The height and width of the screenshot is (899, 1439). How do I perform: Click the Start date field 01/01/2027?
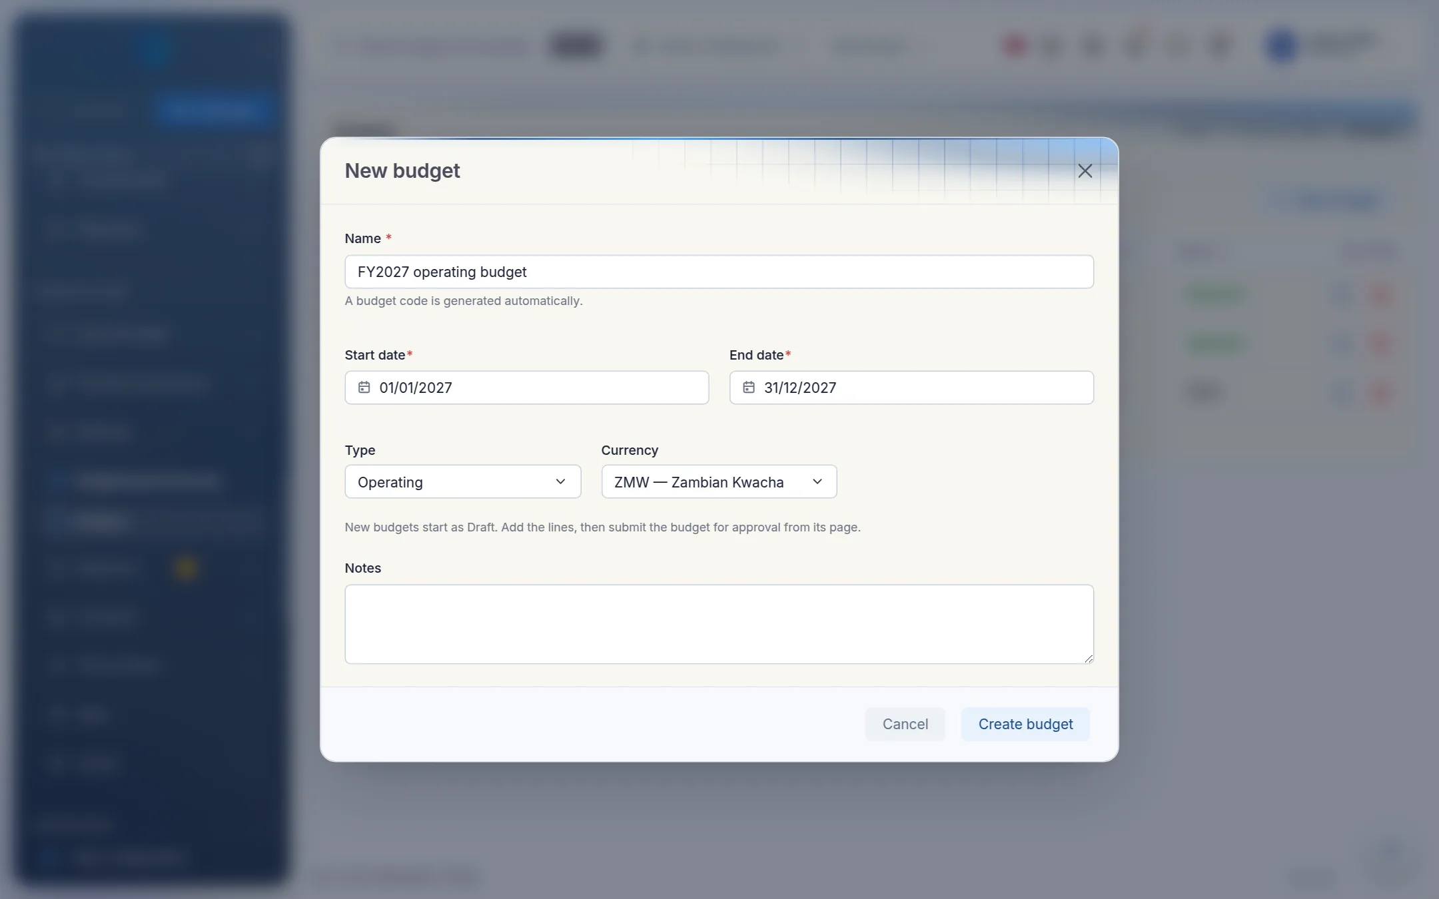coord(526,388)
